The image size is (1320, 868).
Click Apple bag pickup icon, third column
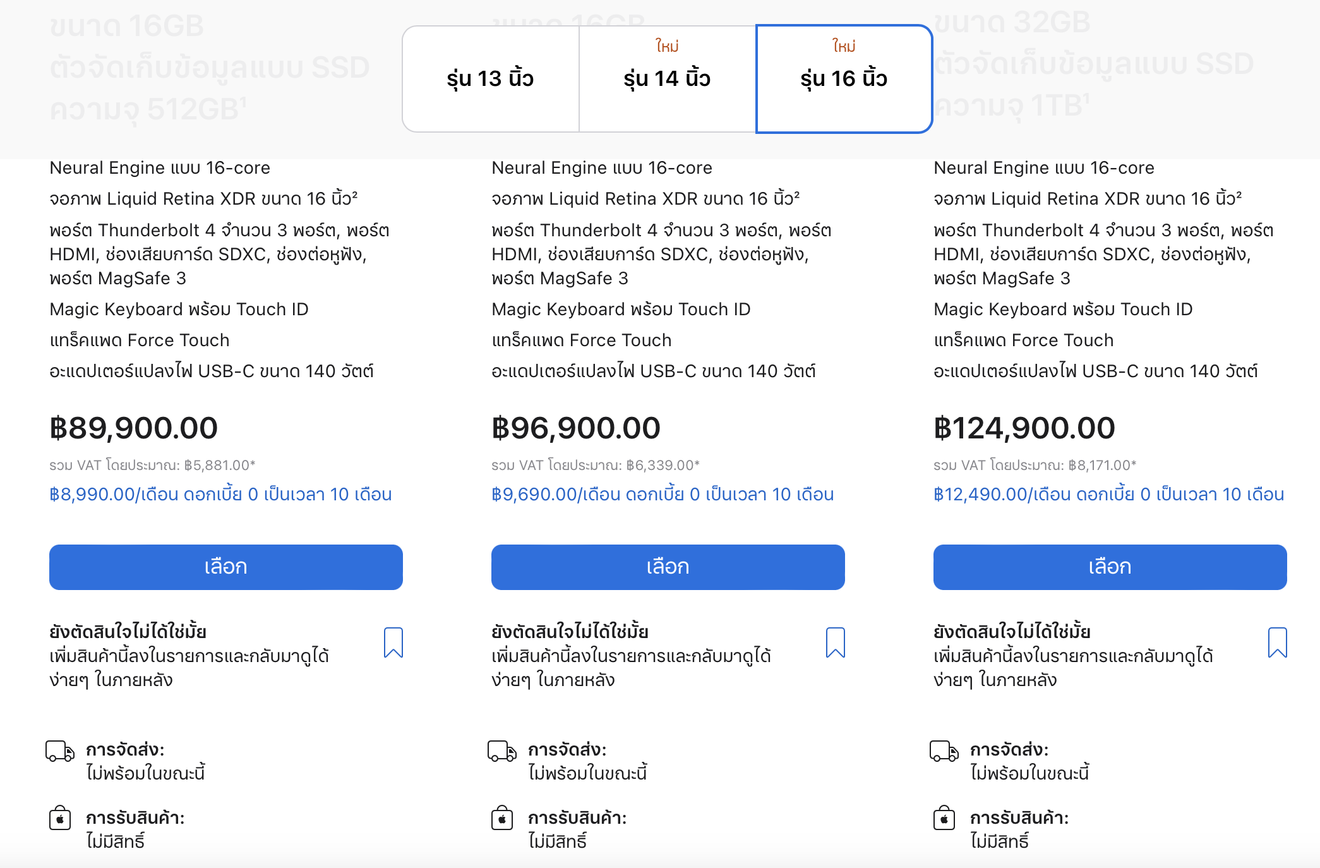pyautogui.click(x=944, y=818)
